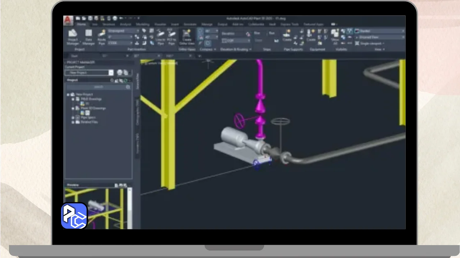Expand the Related Files tree node
This screenshot has height=258, width=460.
coord(73,122)
